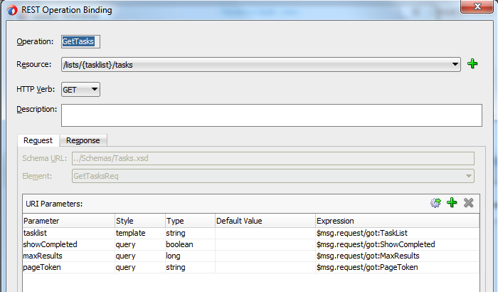Screen dimensions: 498x292
Task: Click the generate URI parameters gear icon
Action: point(435,202)
